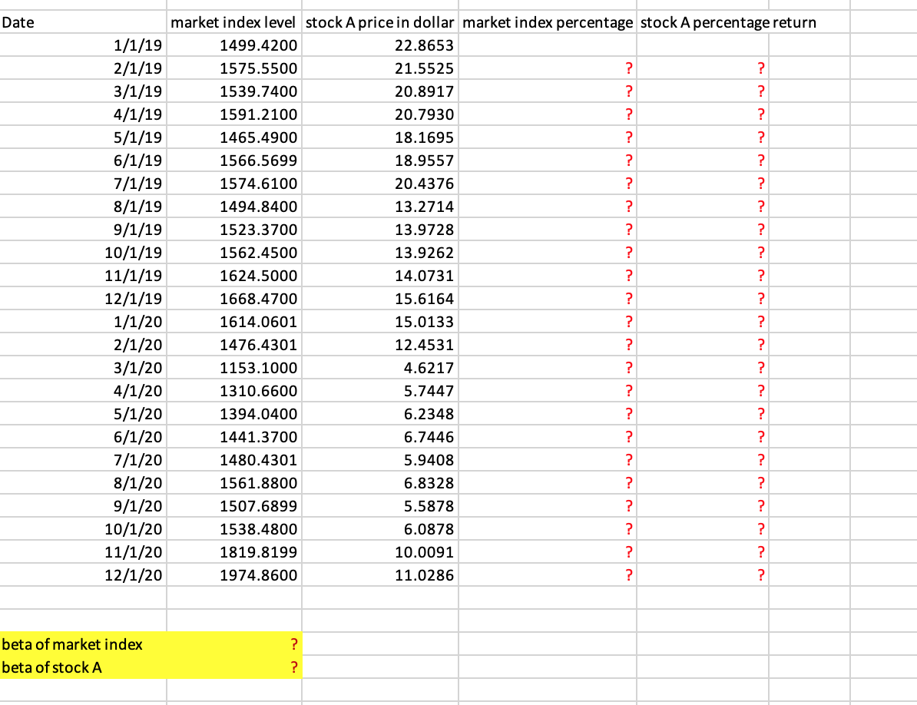Click the date cell 4/1/20
The image size is (917, 705).
tap(83, 390)
